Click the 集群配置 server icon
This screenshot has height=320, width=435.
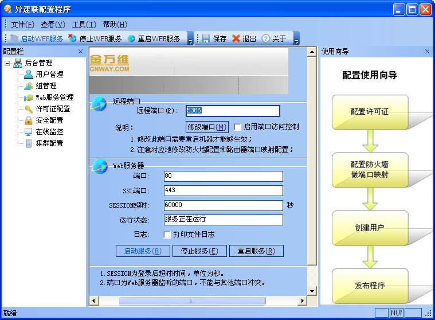coord(28,143)
